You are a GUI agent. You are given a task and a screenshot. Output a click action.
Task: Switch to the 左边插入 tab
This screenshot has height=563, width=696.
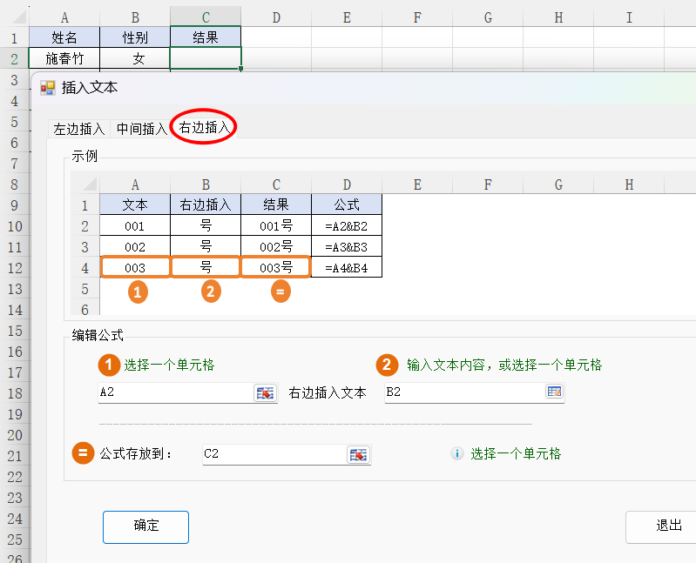click(x=79, y=129)
